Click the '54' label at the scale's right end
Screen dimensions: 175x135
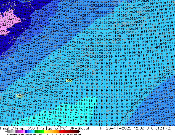point(79,134)
